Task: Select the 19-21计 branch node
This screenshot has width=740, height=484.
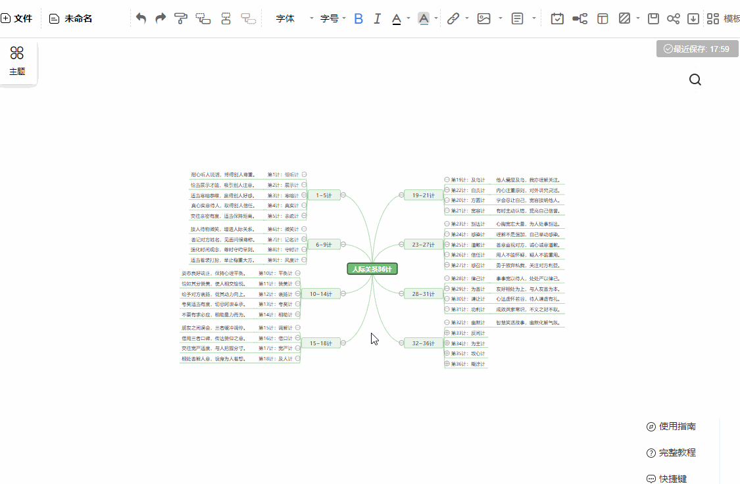Action: (424, 195)
